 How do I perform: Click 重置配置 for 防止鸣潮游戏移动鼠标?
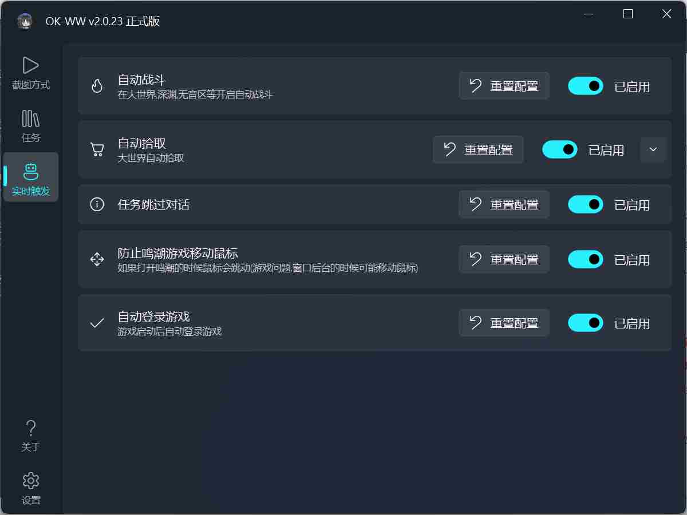click(504, 259)
